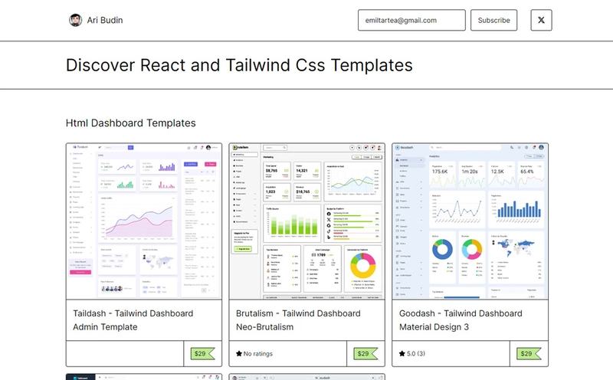
Task: Click the $29 price tag on Goodash
Action: click(529, 354)
